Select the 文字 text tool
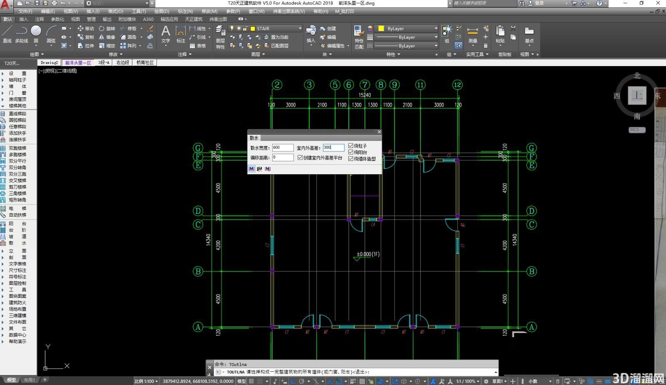Screen dimensions: 666x385 (166, 34)
